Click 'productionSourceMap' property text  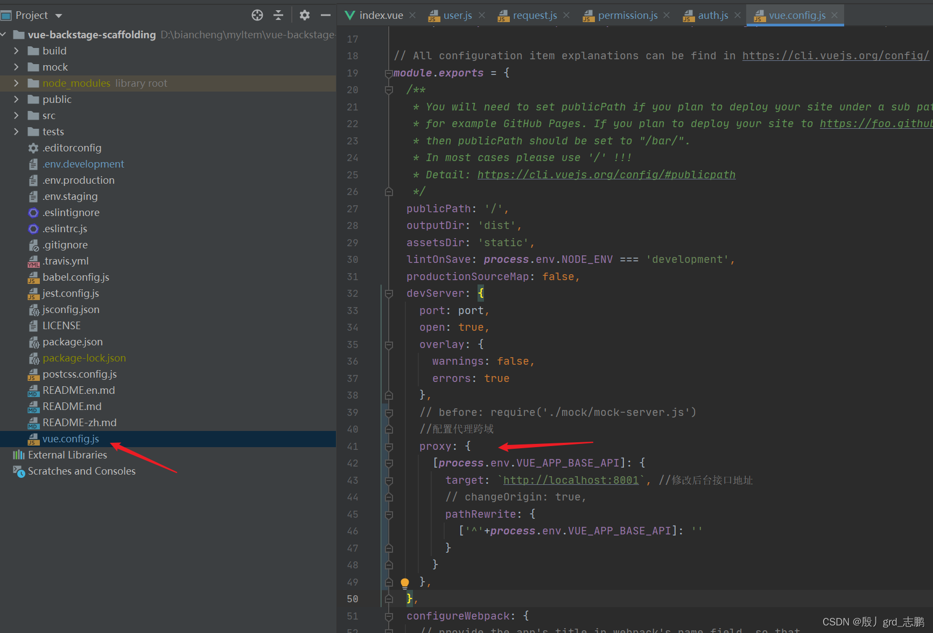click(x=467, y=276)
